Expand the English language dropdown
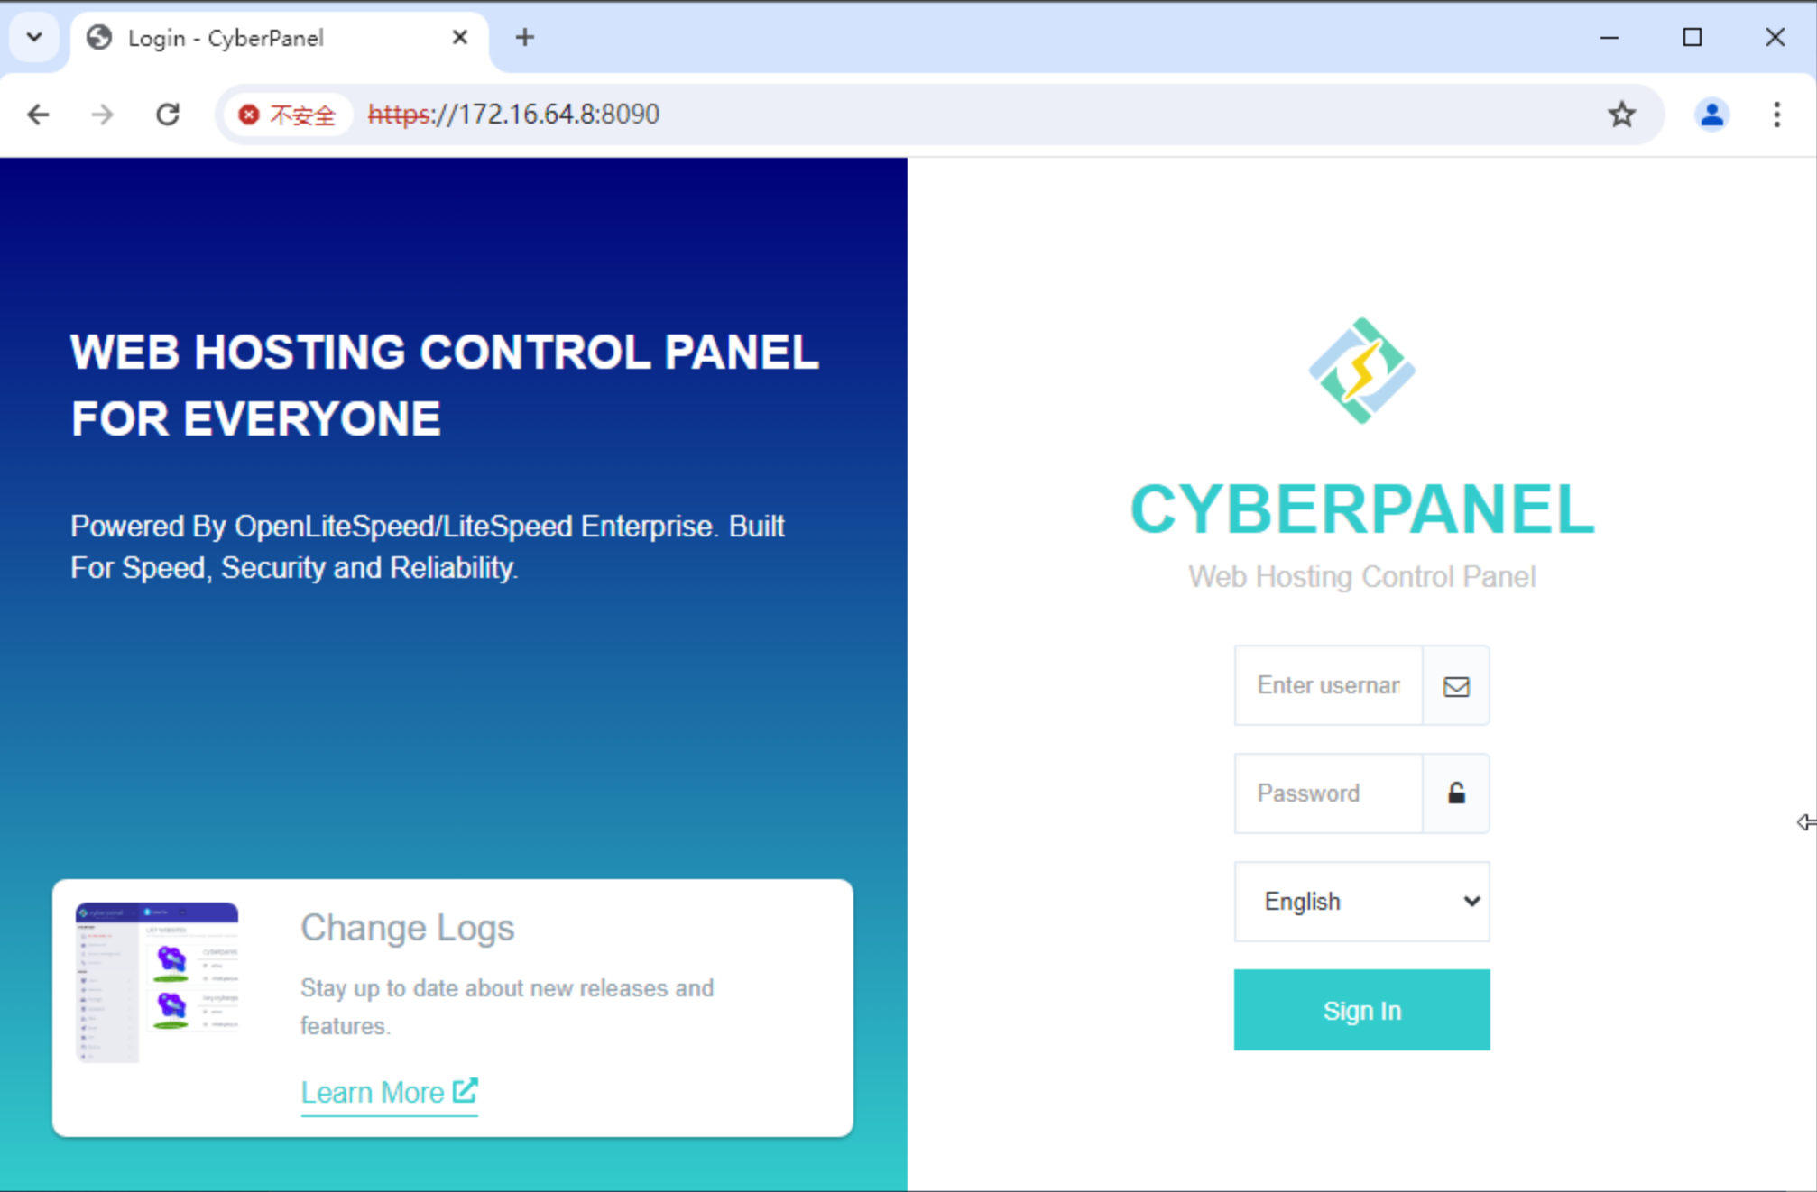This screenshot has height=1192, width=1817. [x=1361, y=899]
